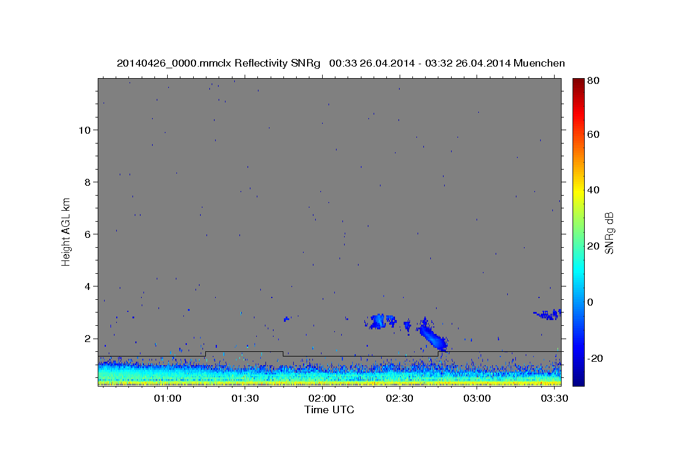The width and height of the screenshot is (694, 463).
Task: Click the colorbar value 60
Action: 593,134
